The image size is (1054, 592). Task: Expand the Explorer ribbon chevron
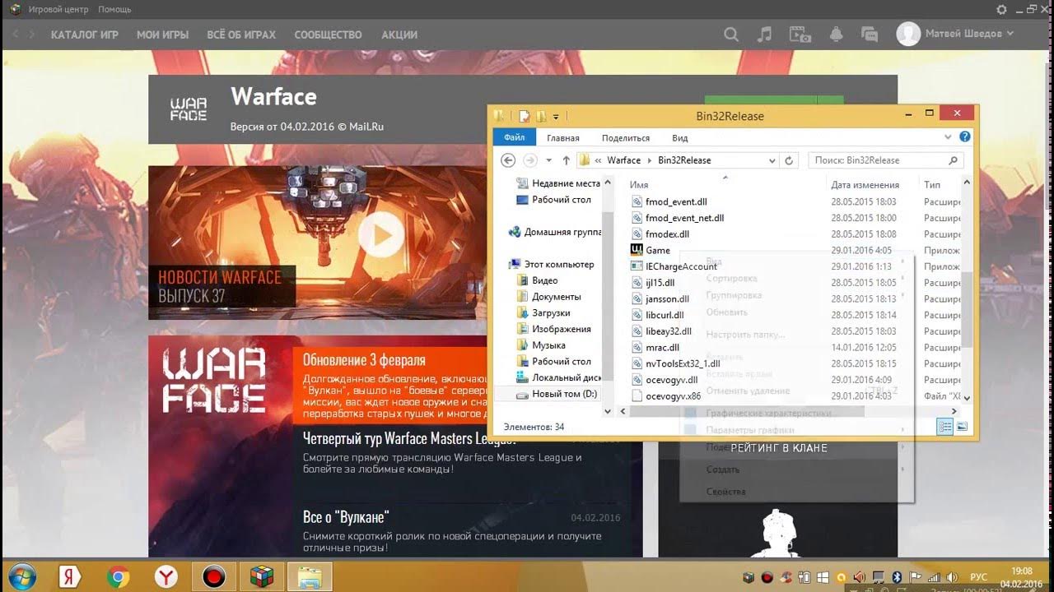pos(949,137)
